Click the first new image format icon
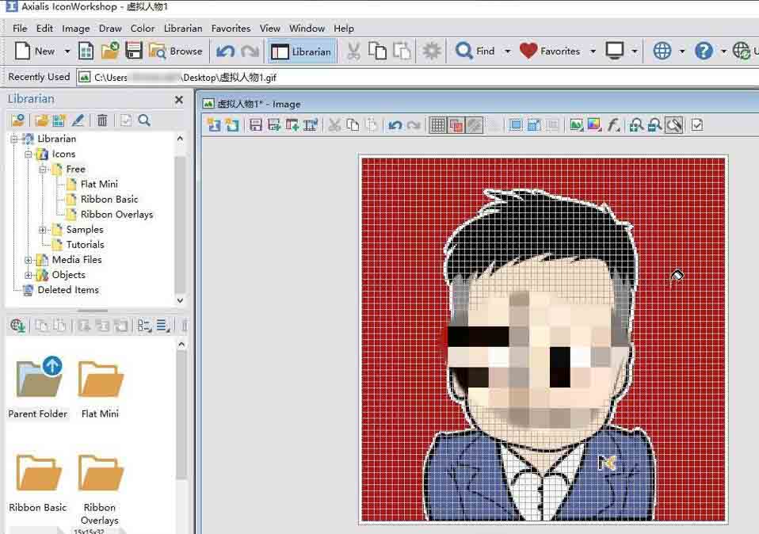This screenshot has width=759, height=534. point(213,125)
